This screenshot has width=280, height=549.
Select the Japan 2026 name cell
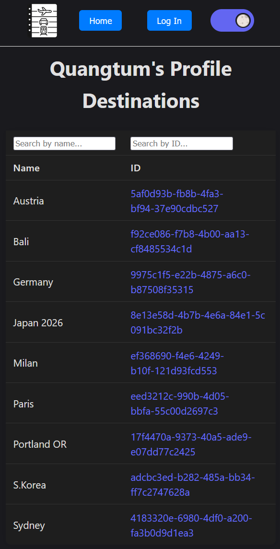tap(38, 323)
